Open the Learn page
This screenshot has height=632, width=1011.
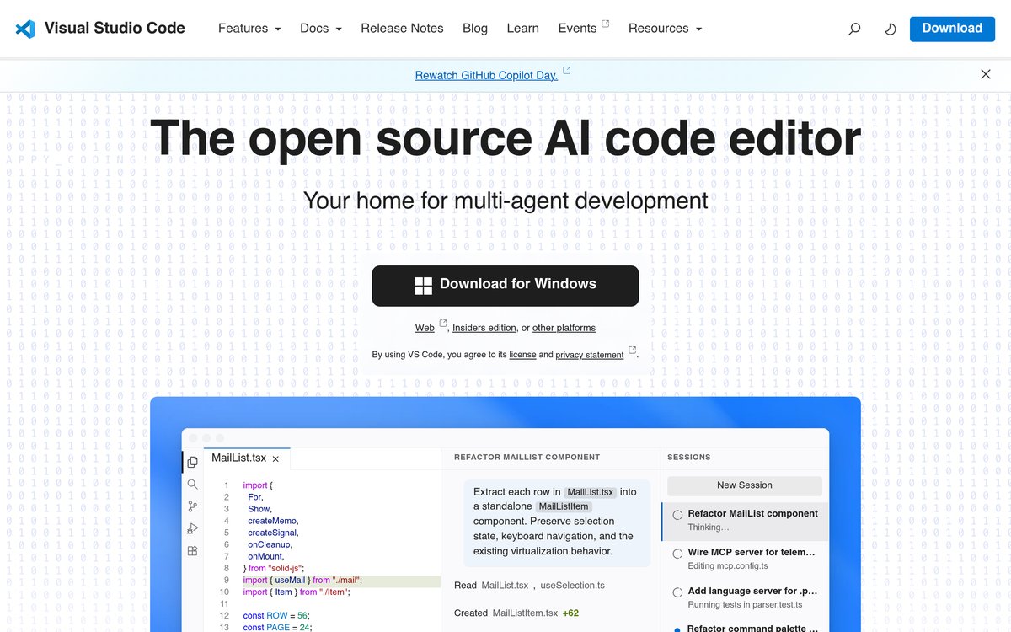coord(522,29)
